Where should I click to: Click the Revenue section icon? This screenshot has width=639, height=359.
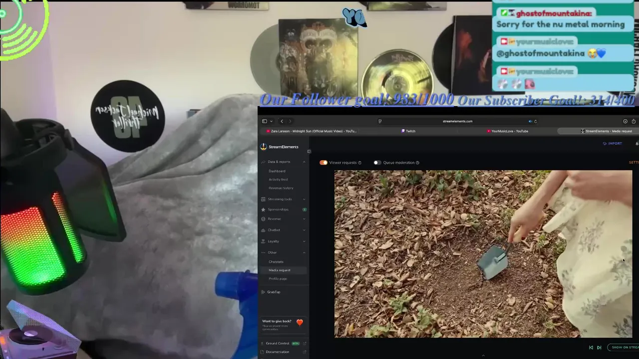pos(263,219)
